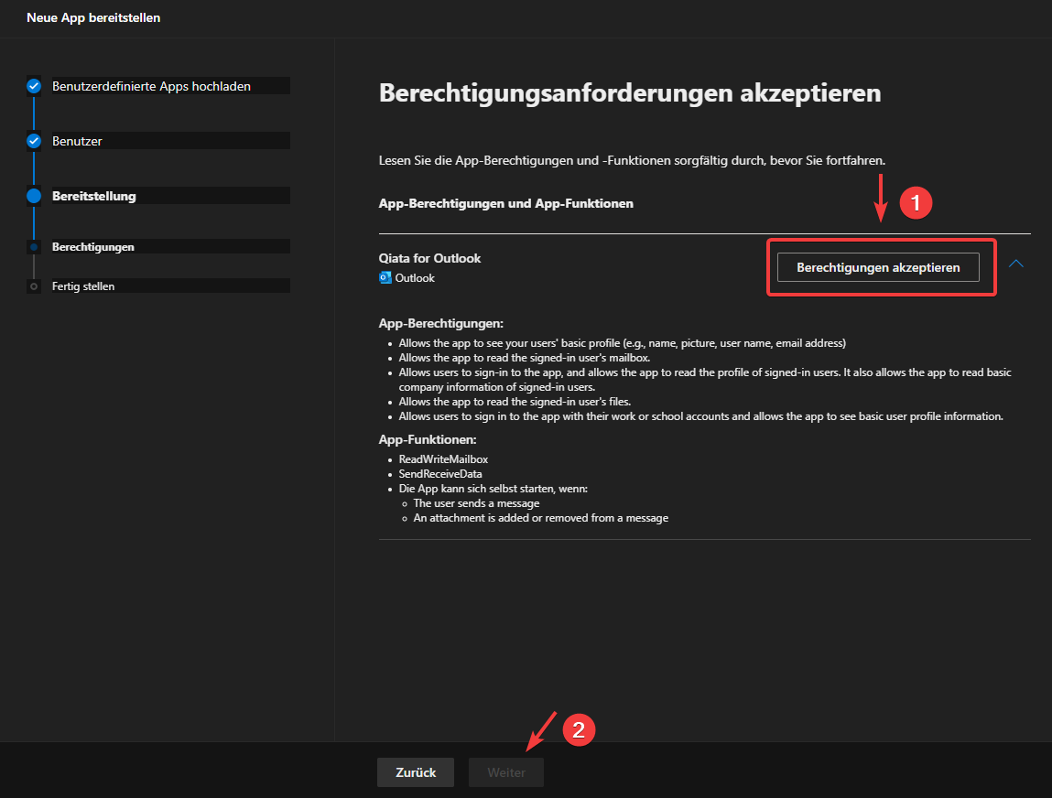Jump to the Fertig stellen step
This screenshot has width=1052, height=798.
coord(83,286)
